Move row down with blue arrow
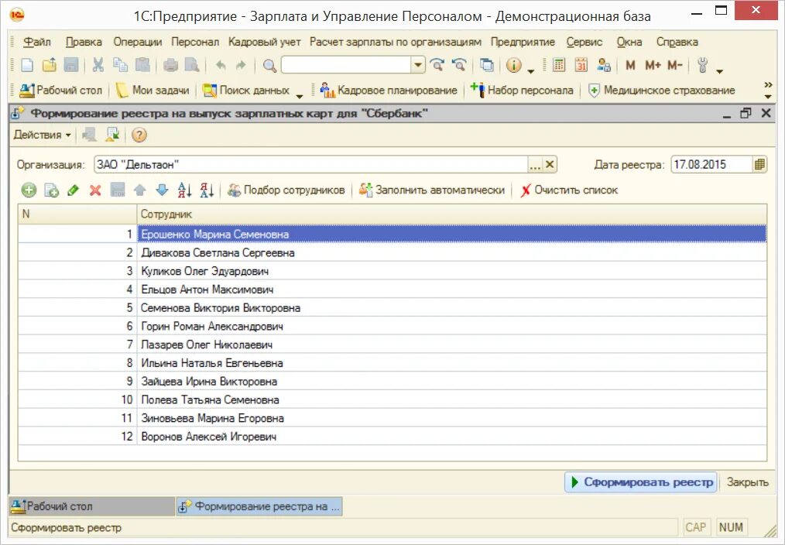This screenshot has height=545, width=785. 162,190
